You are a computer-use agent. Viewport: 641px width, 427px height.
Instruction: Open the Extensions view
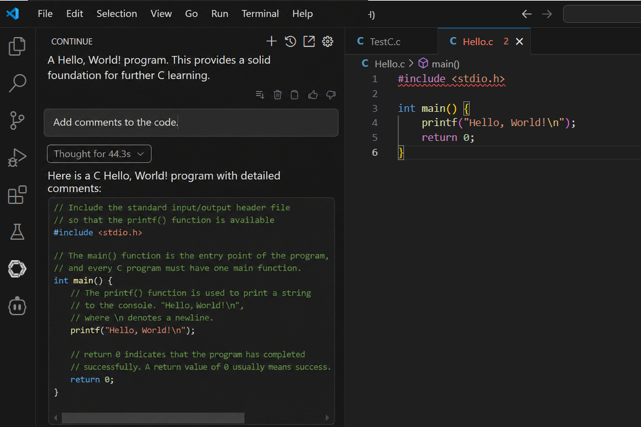pos(17,195)
